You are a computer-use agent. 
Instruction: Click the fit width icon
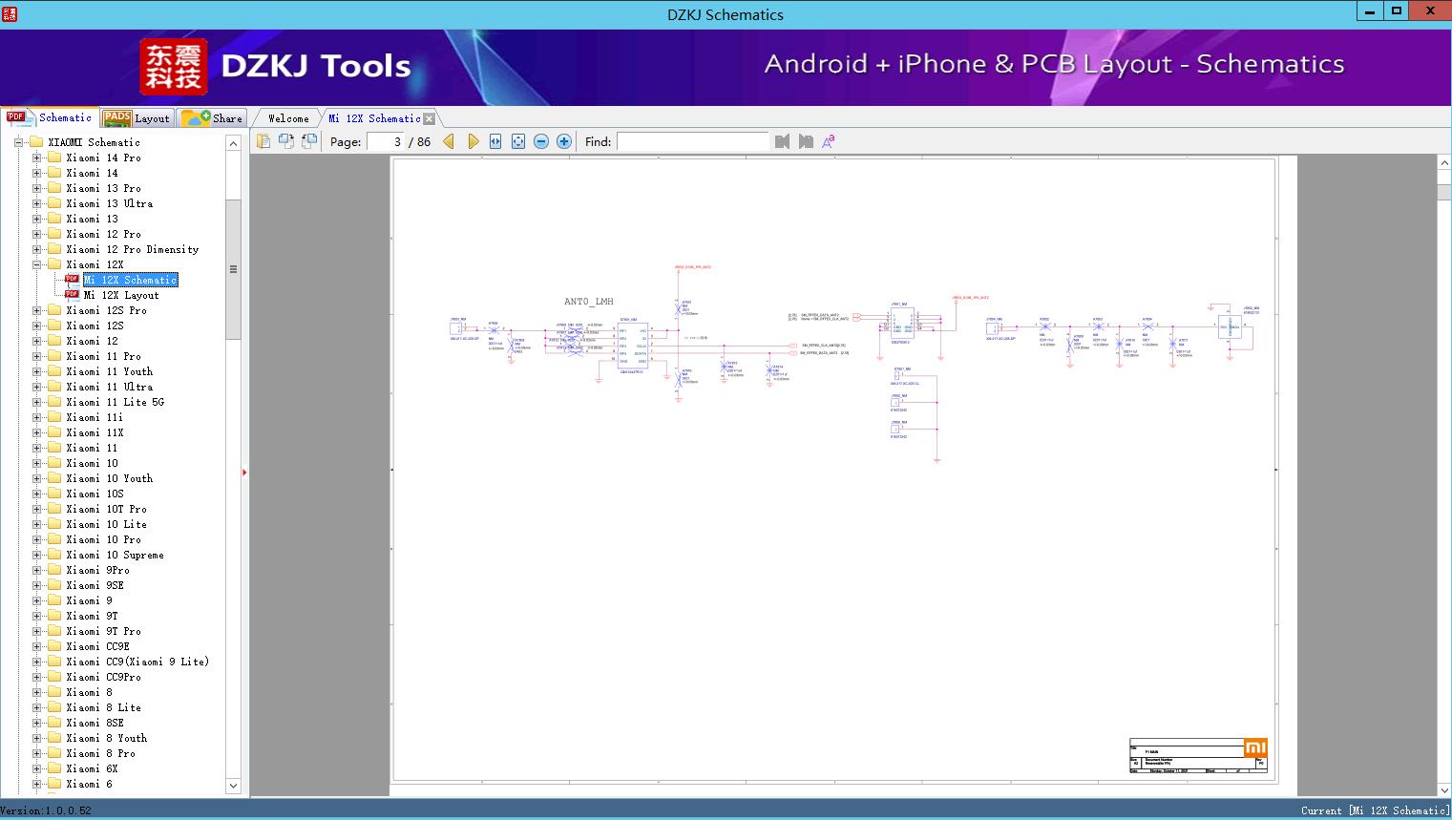[x=495, y=141]
